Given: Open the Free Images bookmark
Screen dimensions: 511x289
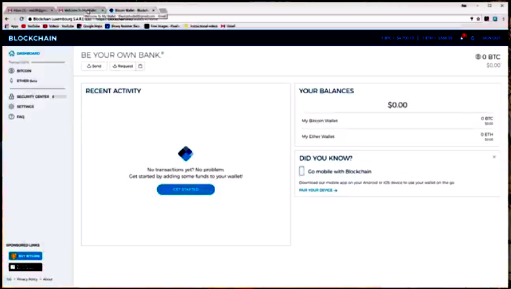Looking at the screenshot, I should pos(162,26).
